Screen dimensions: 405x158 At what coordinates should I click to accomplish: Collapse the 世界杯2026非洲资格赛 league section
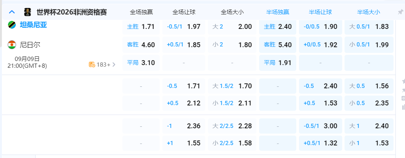(x=11, y=12)
